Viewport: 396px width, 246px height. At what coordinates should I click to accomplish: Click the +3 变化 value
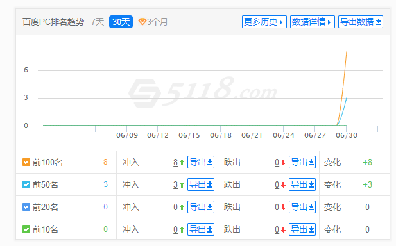tap(368, 184)
